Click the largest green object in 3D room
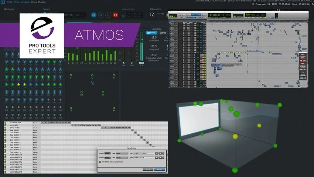314x177 pixels. (x=236, y=114)
